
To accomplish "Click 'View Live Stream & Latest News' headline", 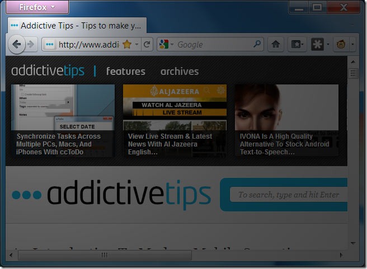I will click(170, 144).
